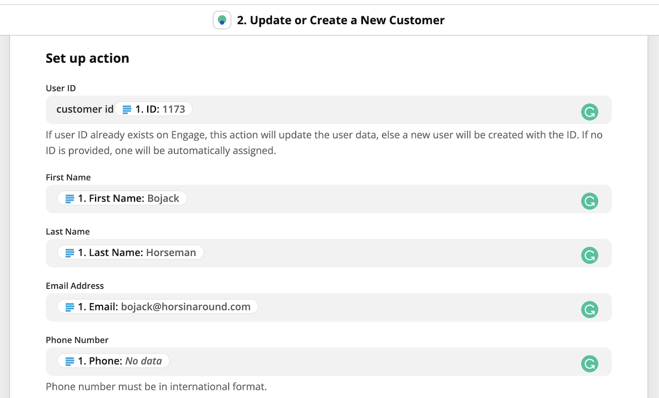Viewport: 659px width, 398px height.
Task: Click the 'Update or Create a New Customer' header
Action: click(340, 20)
